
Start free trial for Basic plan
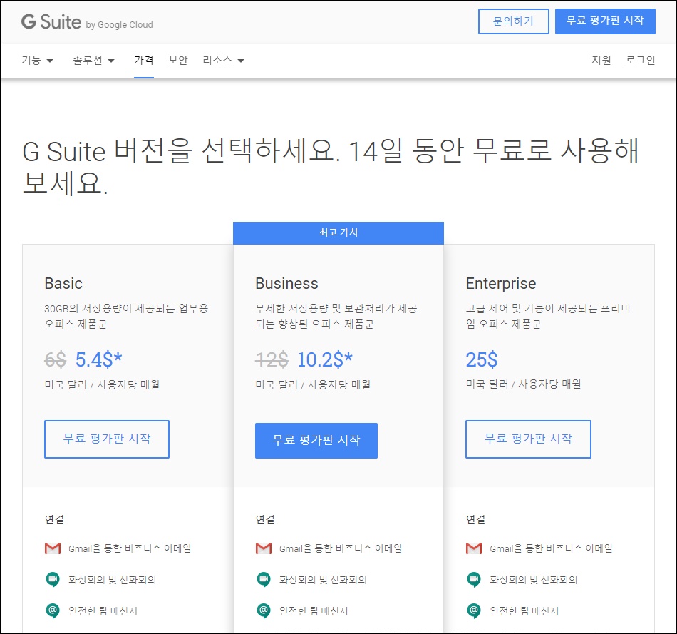coord(107,439)
